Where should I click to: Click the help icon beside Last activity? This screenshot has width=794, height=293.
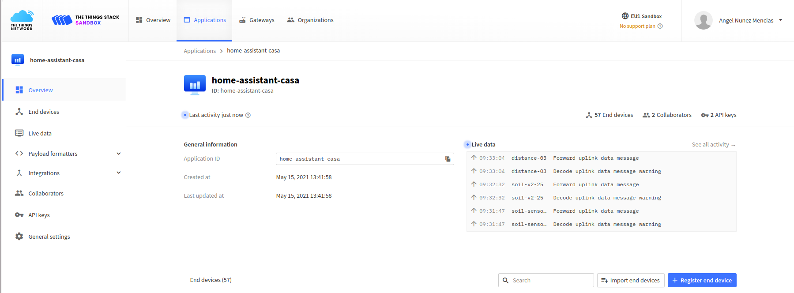click(x=248, y=115)
